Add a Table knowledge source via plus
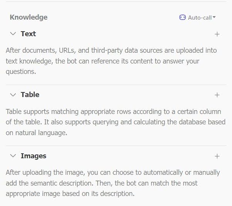The height and width of the screenshot is (206, 232). tap(217, 95)
